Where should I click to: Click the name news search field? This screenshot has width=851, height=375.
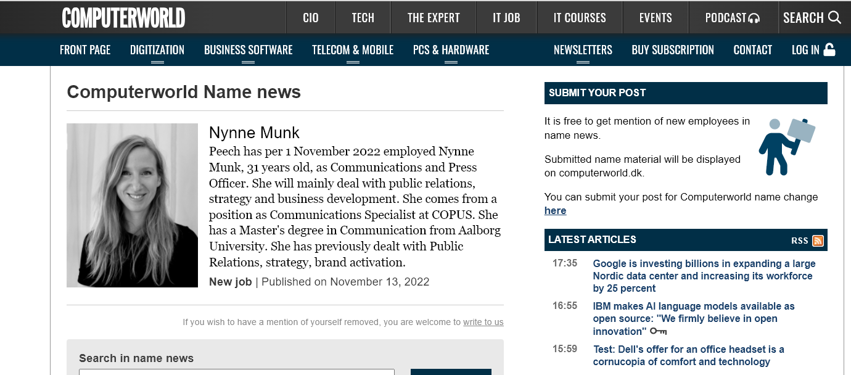click(x=237, y=371)
